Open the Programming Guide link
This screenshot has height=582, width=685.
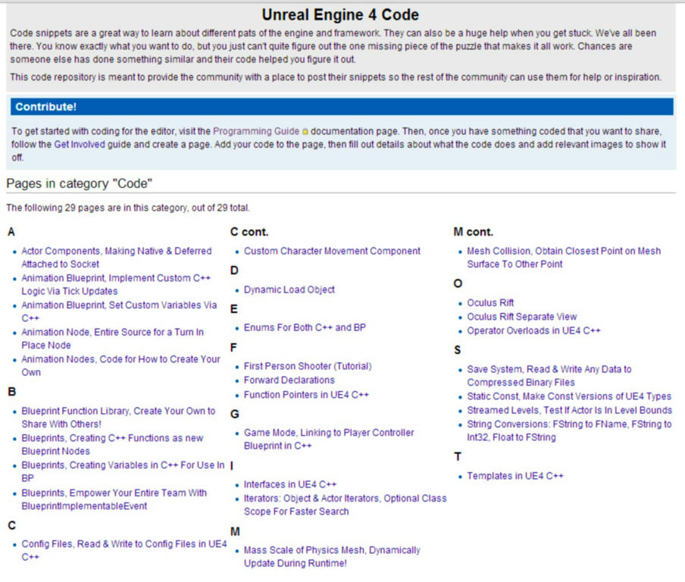coord(256,131)
